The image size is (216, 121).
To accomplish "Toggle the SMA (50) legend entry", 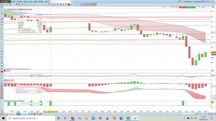I will (23, 10).
